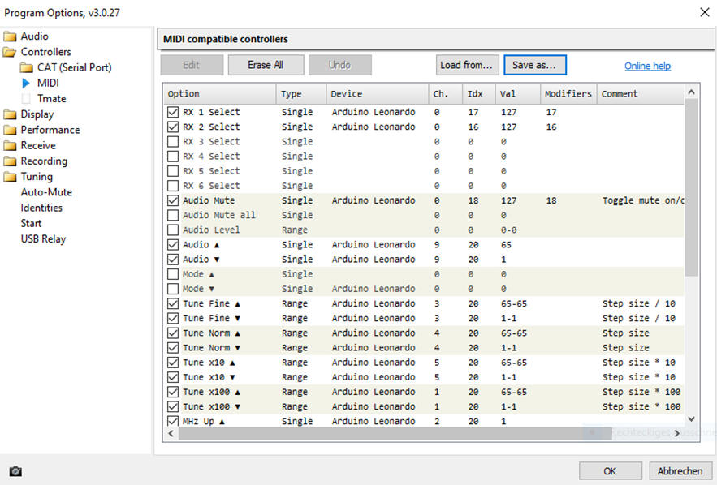The width and height of the screenshot is (717, 485).
Task: Click the Controllers folder icon
Action: [10, 52]
